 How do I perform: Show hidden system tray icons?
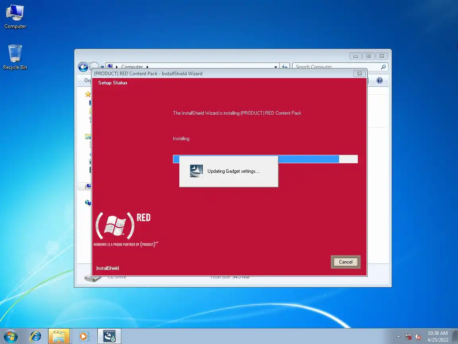coord(398,337)
